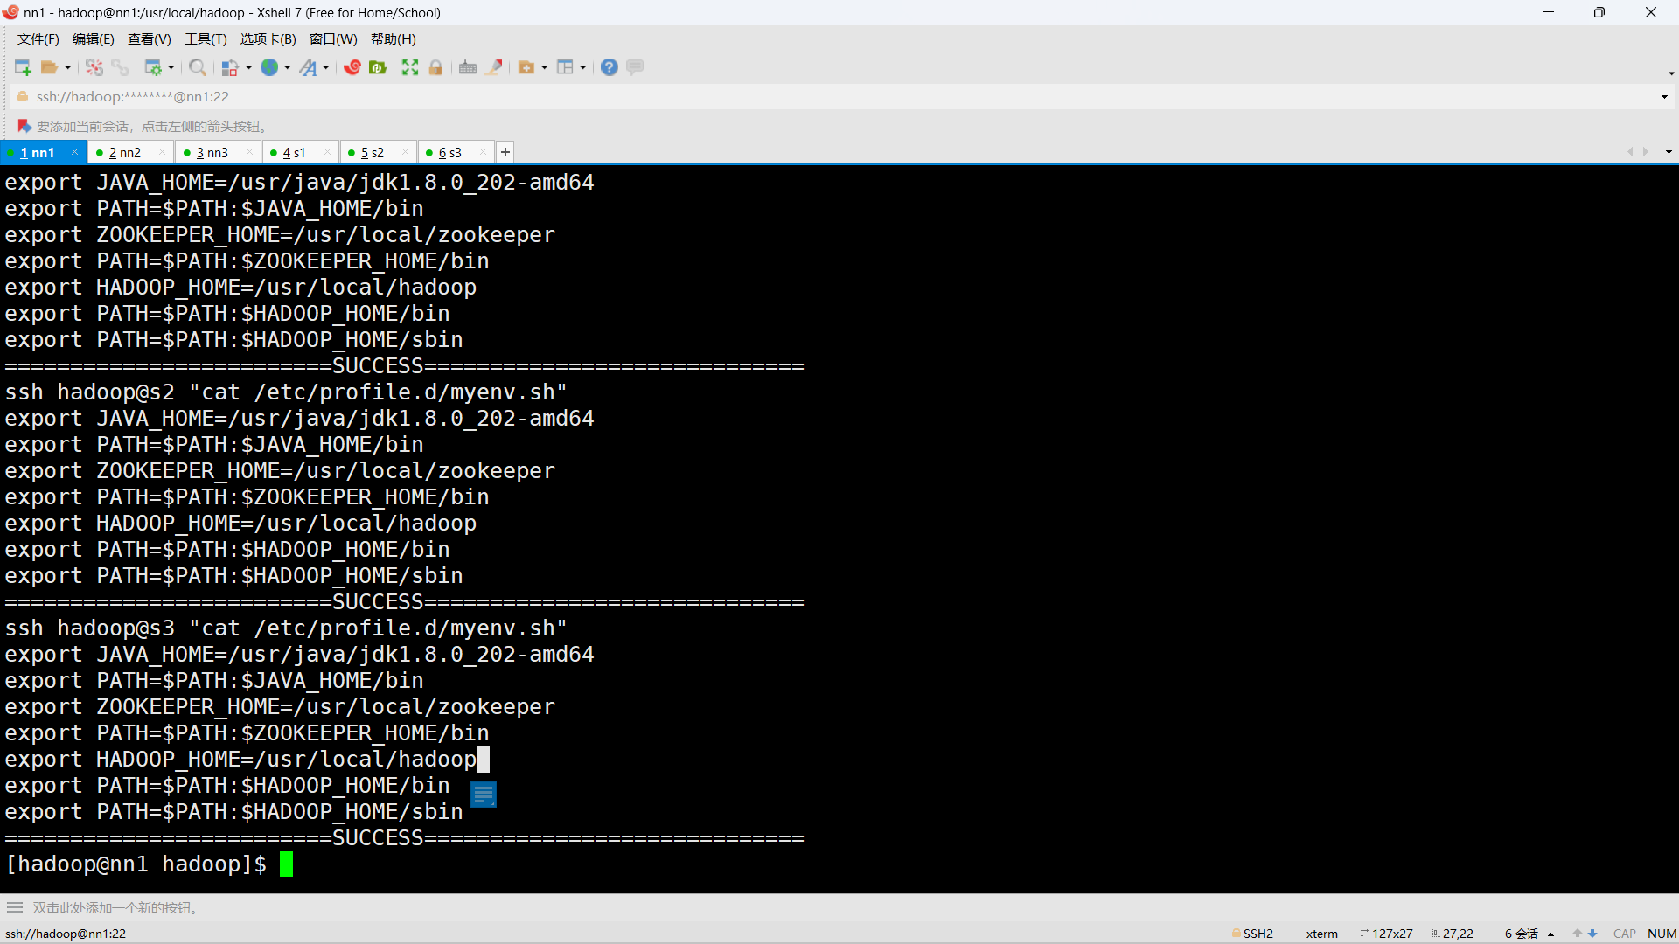
Task: Switch to the 3 nn3 tab
Action: 212,152
